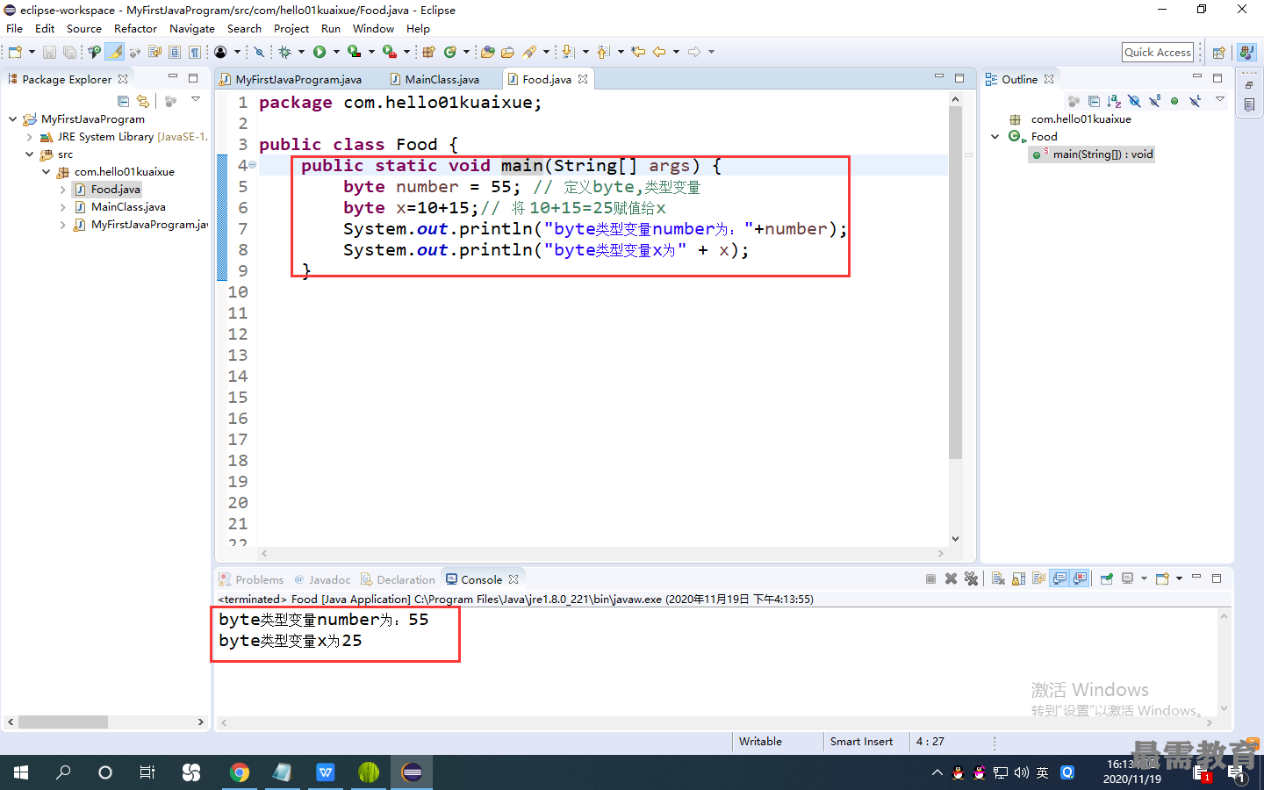The width and height of the screenshot is (1264, 790).
Task: Click the Open Type icon
Action: [x=487, y=52]
